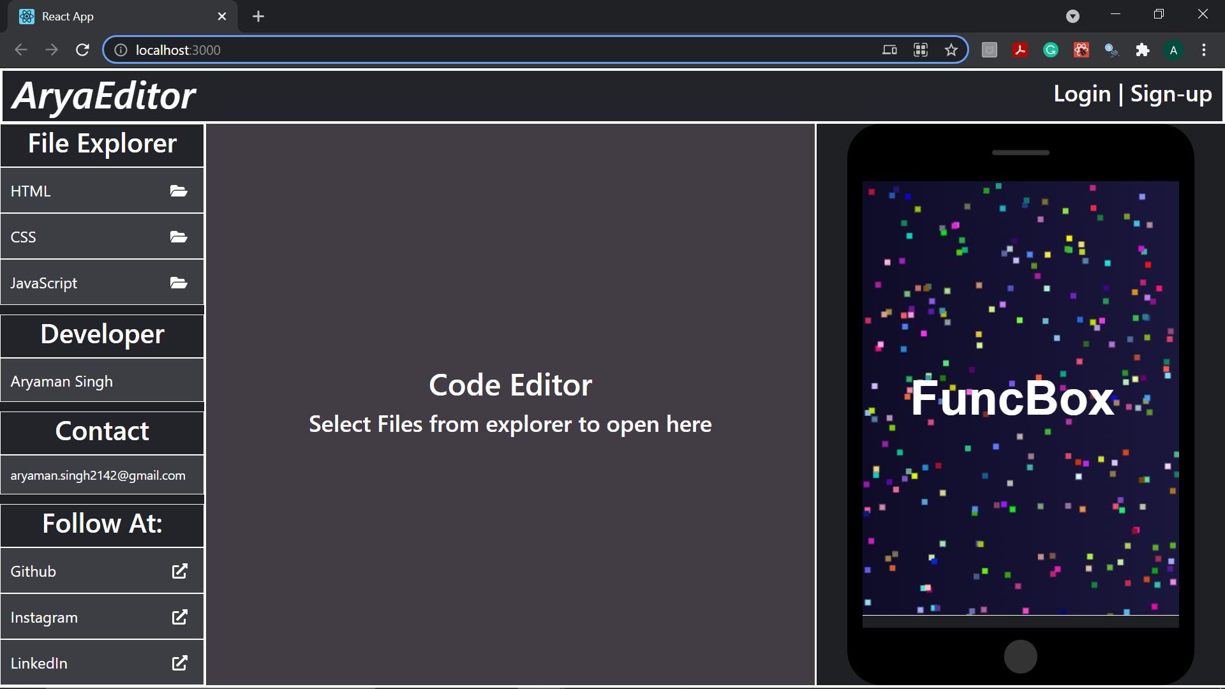Click Aryaman Singh developer name
The width and height of the screenshot is (1225, 689).
tap(61, 382)
